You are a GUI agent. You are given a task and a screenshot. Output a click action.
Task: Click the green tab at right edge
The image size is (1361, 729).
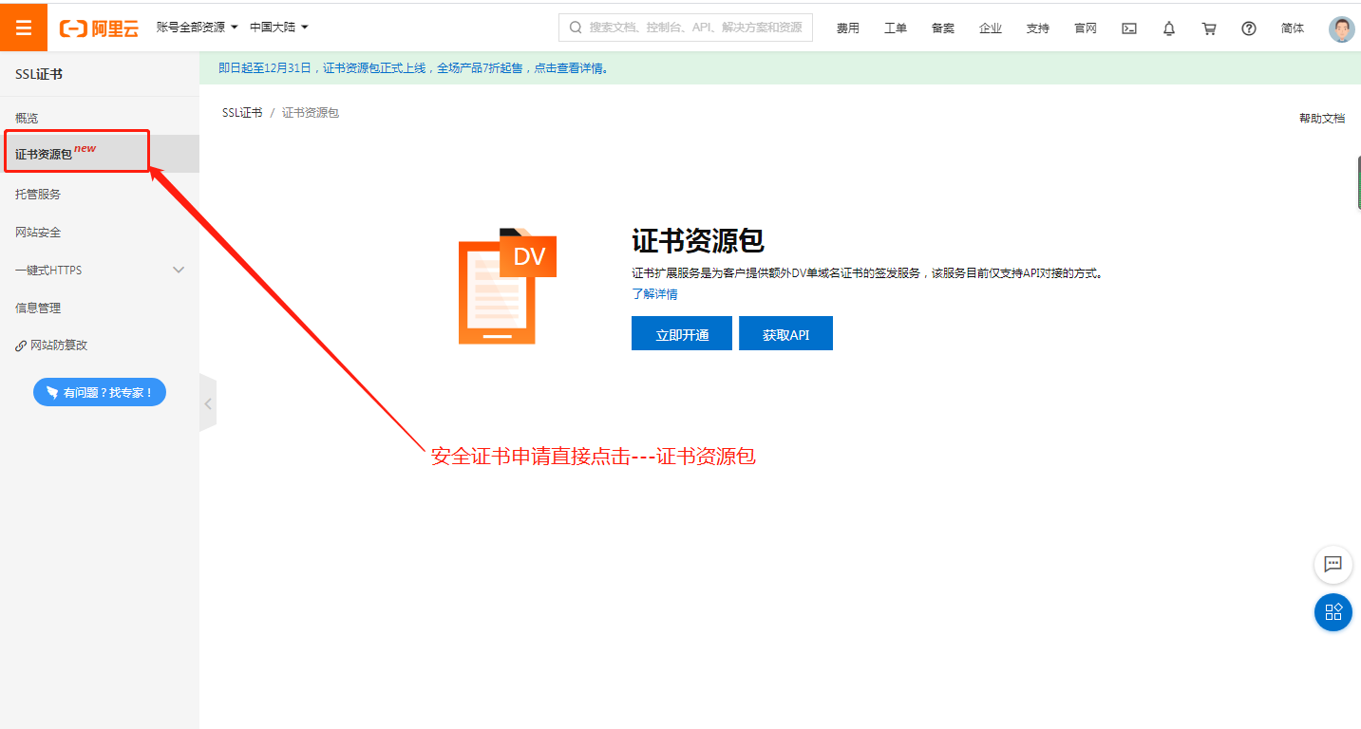click(x=1357, y=182)
